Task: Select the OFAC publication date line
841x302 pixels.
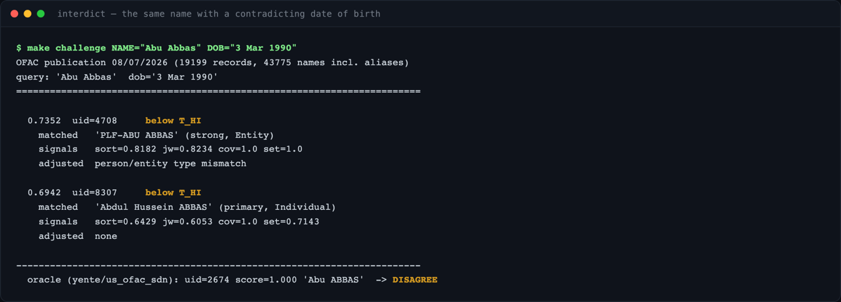Action: click(x=212, y=62)
